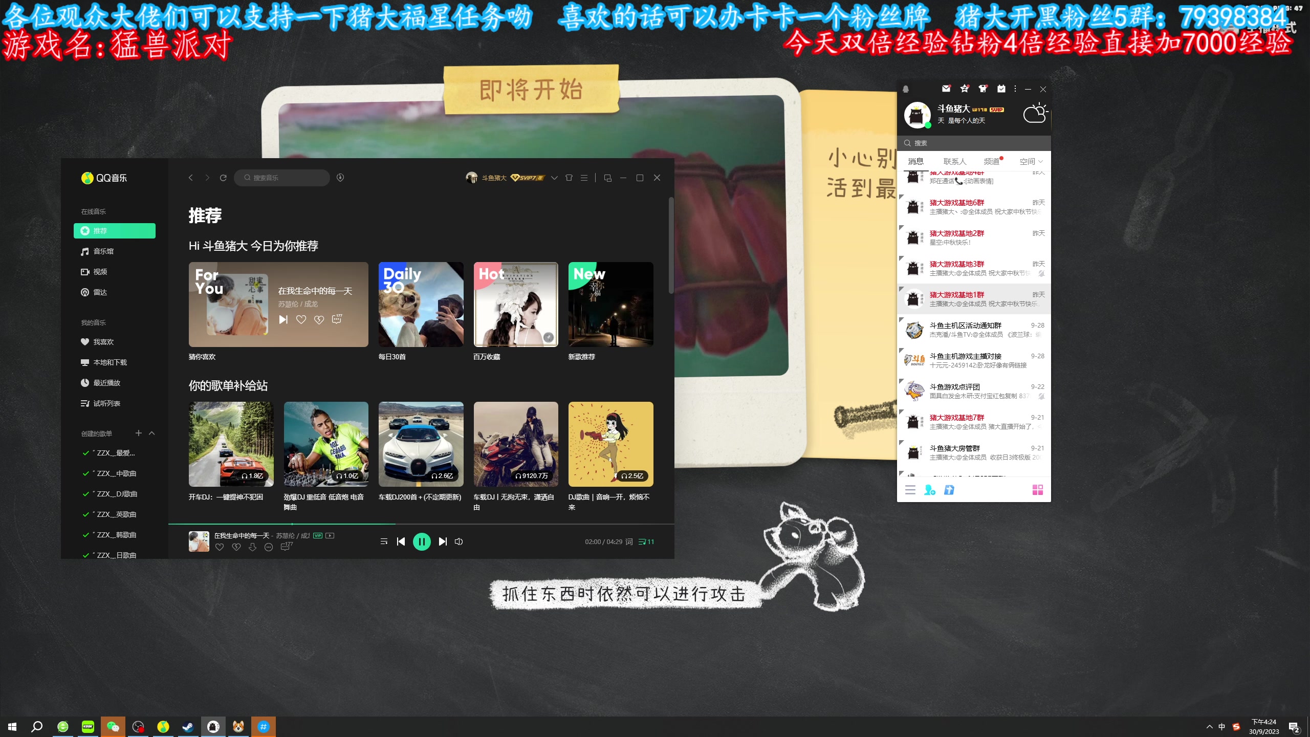Open the 车载DJ200首 playlist cover

421,444
